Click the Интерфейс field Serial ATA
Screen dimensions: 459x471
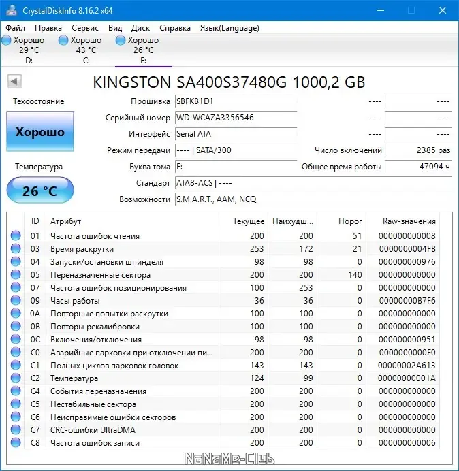[236, 133]
